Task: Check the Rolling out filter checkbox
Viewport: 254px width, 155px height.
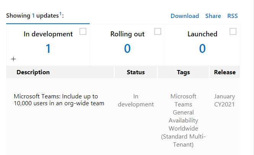Action: point(158,31)
